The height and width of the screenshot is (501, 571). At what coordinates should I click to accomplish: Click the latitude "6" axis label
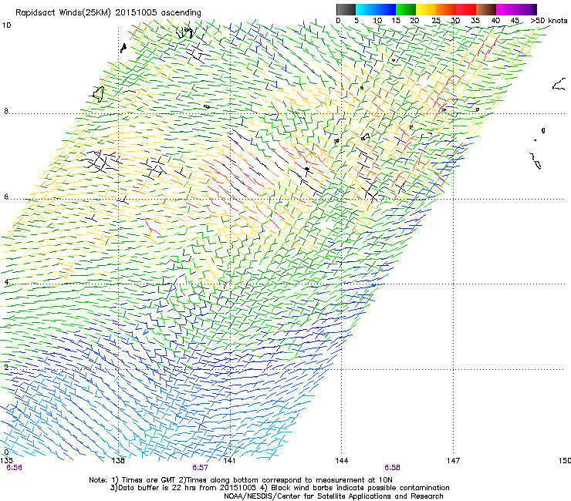pos(6,197)
